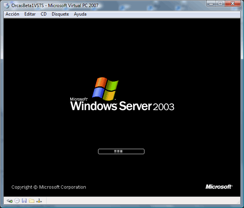244x208 pixels.
Task: Click the 'Copyright © Microsoft Corporation' text
Action: coord(49,187)
